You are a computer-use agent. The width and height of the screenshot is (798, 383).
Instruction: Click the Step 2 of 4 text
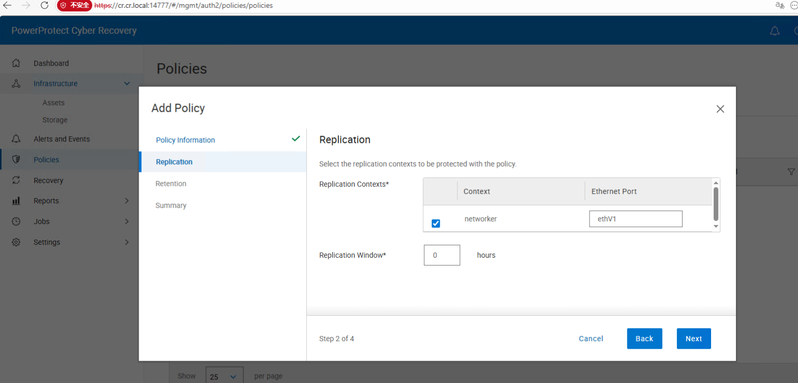[336, 338]
